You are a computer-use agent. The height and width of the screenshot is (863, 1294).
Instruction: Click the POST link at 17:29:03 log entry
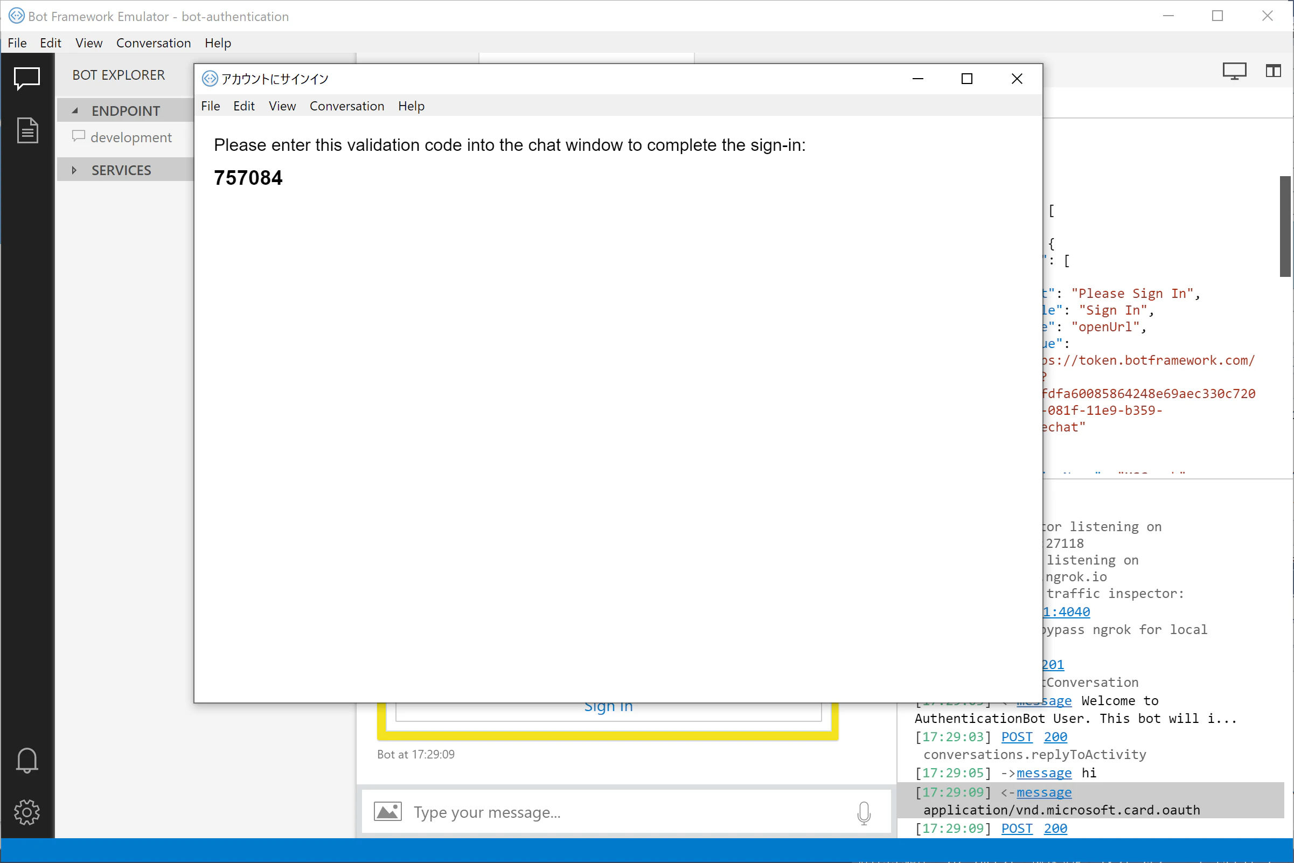pyautogui.click(x=1017, y=736)
